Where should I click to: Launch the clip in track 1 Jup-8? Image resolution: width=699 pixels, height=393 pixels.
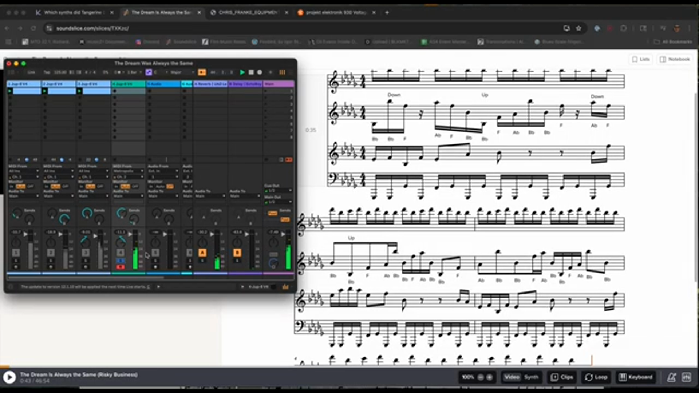click(10, 91)
